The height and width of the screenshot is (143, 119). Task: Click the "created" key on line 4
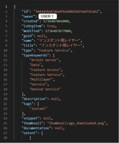31,21
